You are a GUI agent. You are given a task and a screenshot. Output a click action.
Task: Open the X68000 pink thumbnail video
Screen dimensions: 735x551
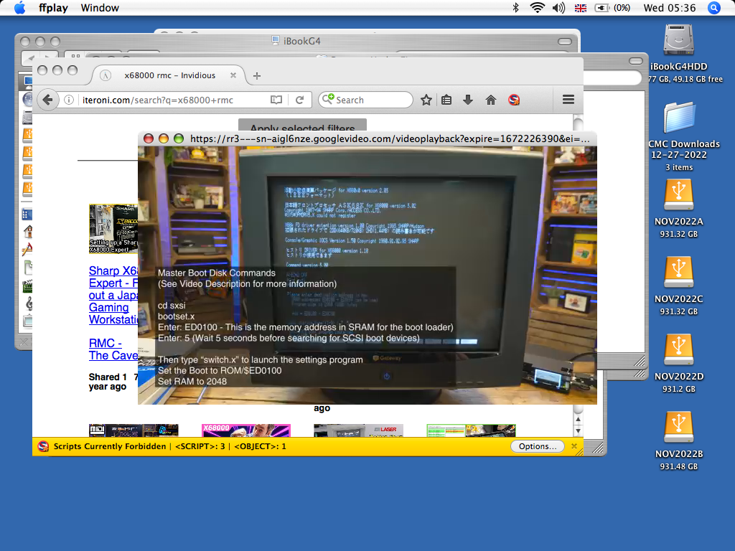(x=246, y=430)
